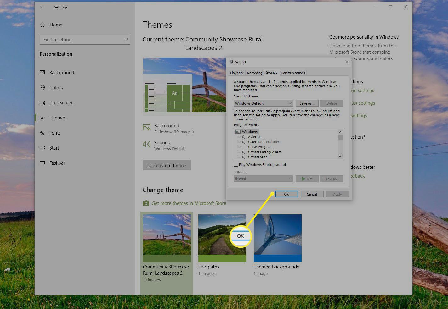The image size is (448, 309).
Task: Click Save As... for sound scheme
Action: click(x=307, y=103)
